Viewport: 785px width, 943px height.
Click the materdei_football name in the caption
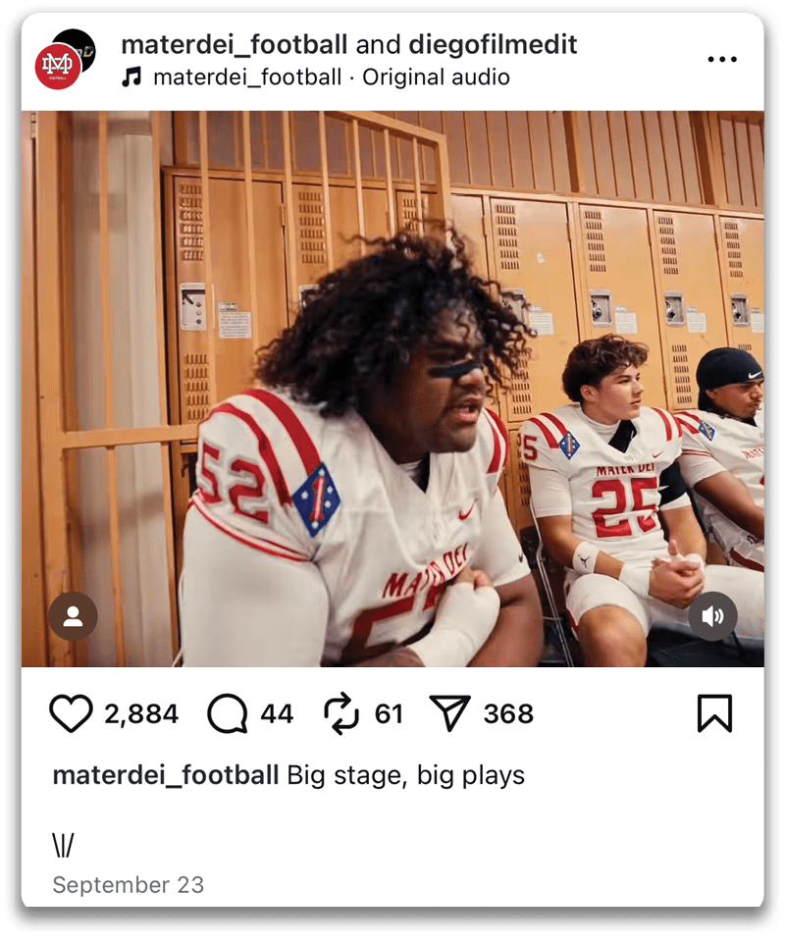pos(165,775)
